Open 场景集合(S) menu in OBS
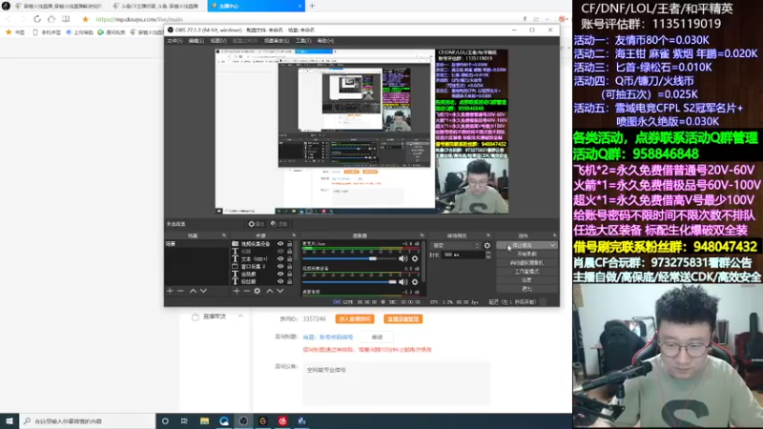The width and height of the screenshot is (763, 429). [277, 41]
